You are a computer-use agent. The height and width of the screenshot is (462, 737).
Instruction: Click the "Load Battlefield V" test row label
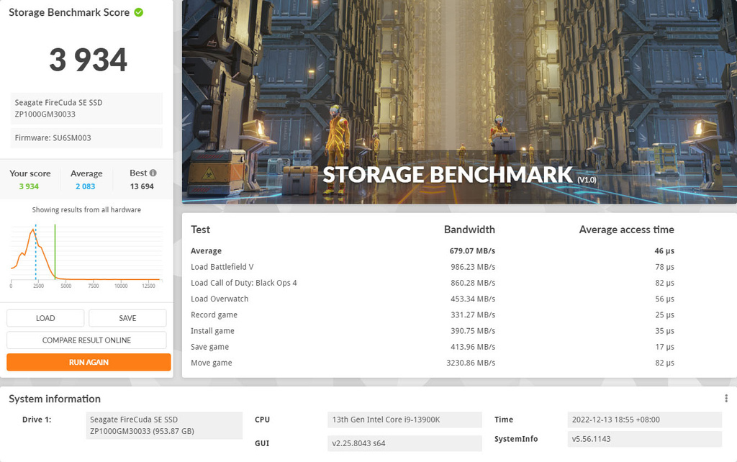pos(222,267)
